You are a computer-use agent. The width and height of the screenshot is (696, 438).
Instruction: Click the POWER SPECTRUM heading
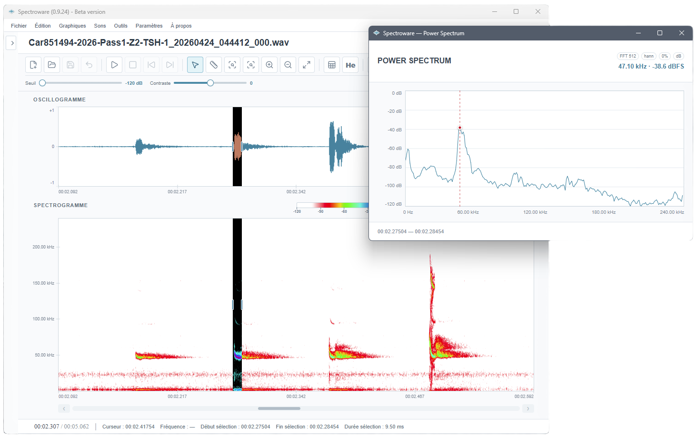pos(414,60)
